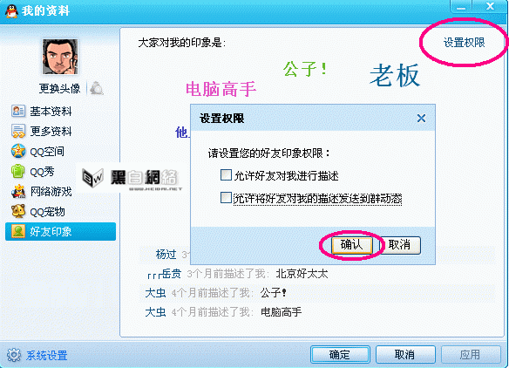Screen dimensions: 509x368
Task: Click the 系统设置 text link
Action: (x=47, y=355)
